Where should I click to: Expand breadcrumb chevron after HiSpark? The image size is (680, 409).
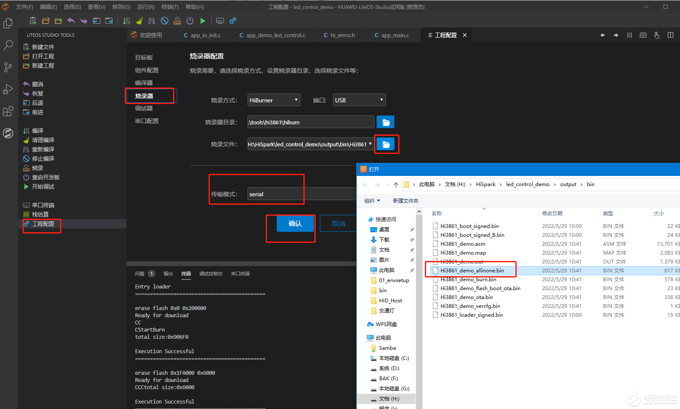point(501,184)
